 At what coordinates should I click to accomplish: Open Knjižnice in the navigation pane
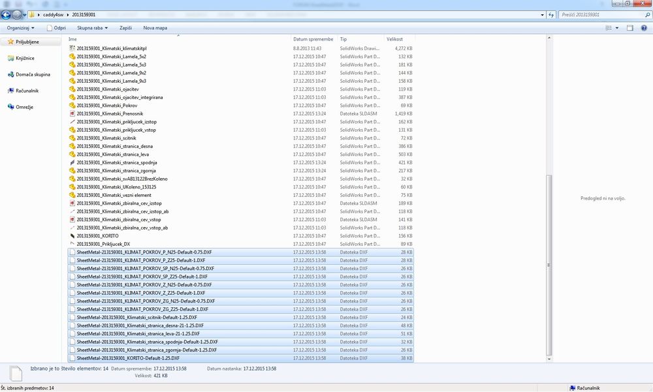coord(25,58)
